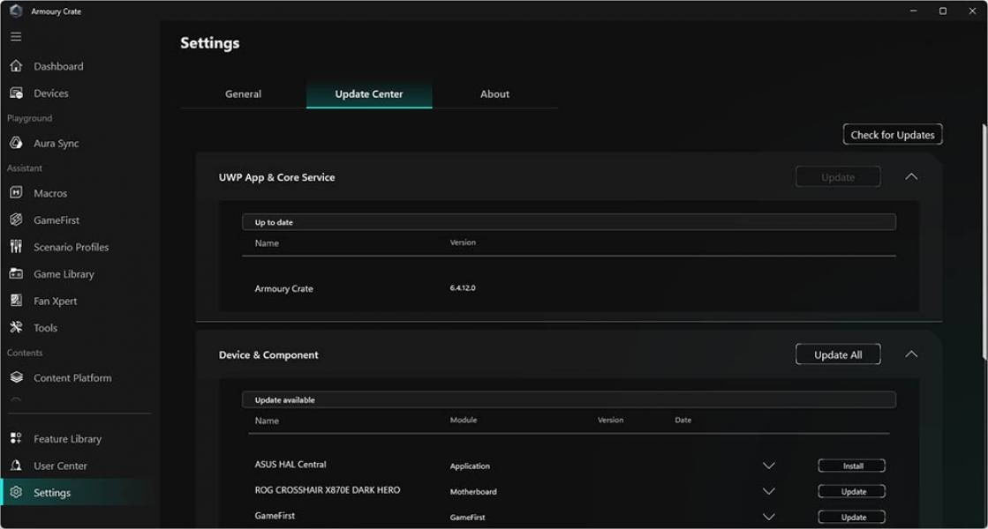Click the Armoury Crate logo in title bar

17,11
